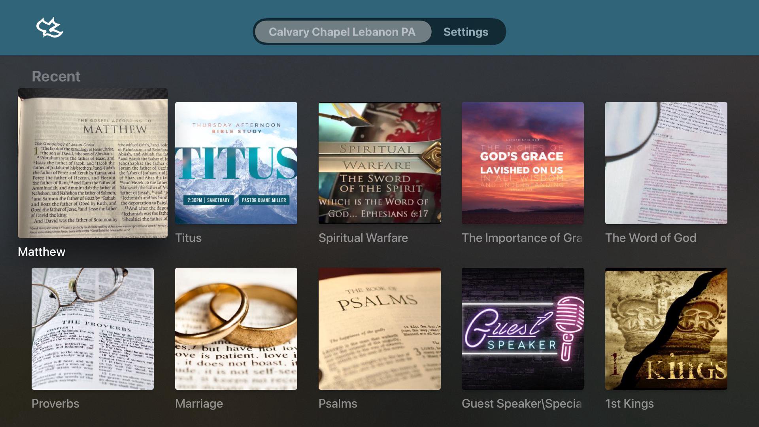Open the 1st Kings crown artwork
Image resolution: width=759 pixels, height=427 pixels.
(666, 329)
